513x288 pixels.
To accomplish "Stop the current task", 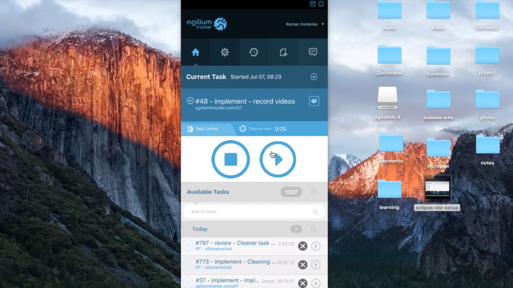I will (x=231, y=159).
